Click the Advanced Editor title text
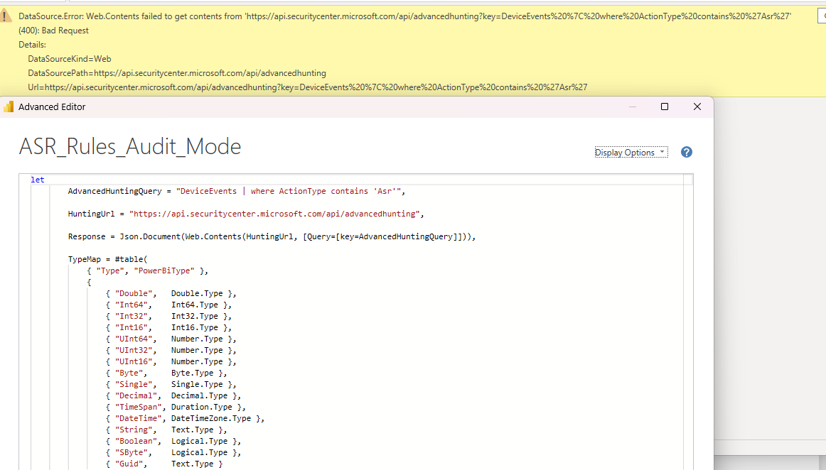 pos(52,106)
